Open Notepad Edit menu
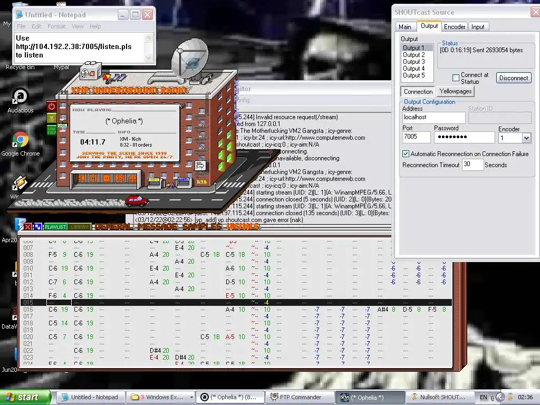Image resolution: width=540 pixels, height=405 pixels. point(36,26)
